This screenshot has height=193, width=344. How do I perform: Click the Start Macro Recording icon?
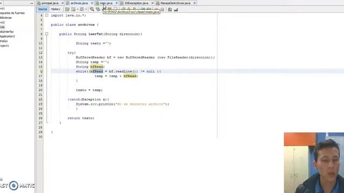point(156,9)
